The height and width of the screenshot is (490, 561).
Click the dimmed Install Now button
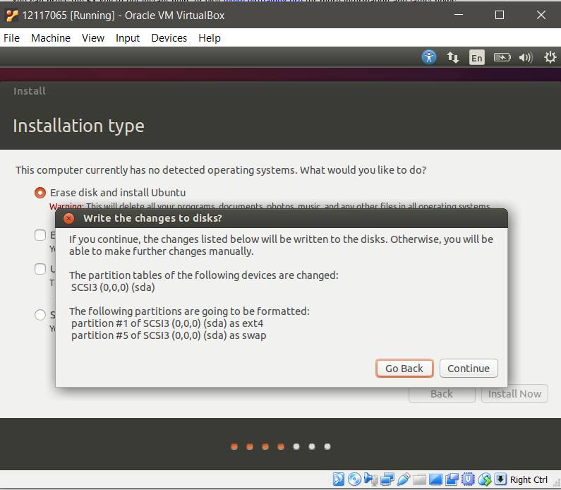coord(514,394)
